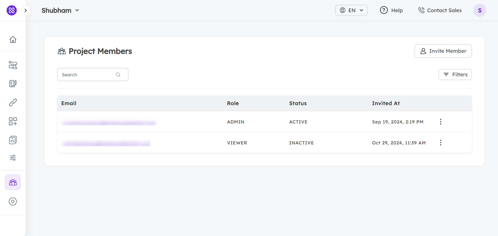Click the Status column header
This screenshot has width=498, height=236.
click(x=298, y=103)
